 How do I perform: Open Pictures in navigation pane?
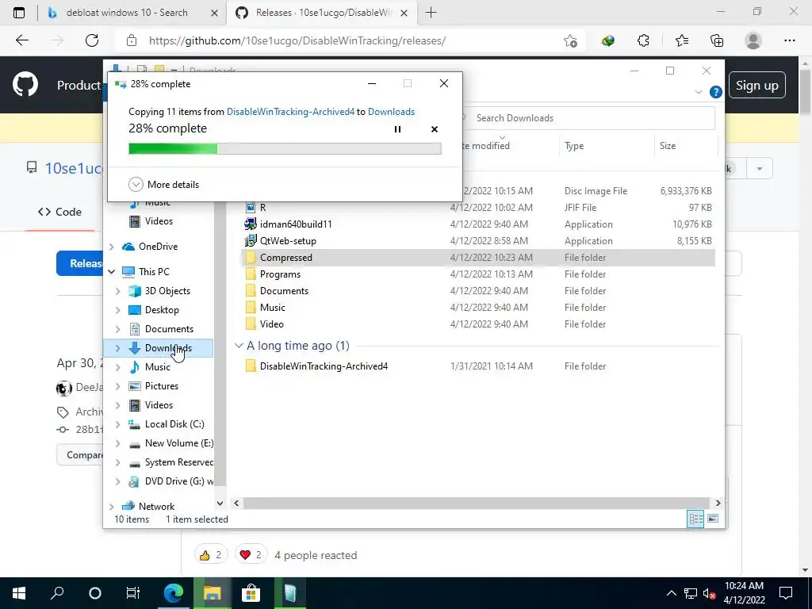[x=162, y=386]
